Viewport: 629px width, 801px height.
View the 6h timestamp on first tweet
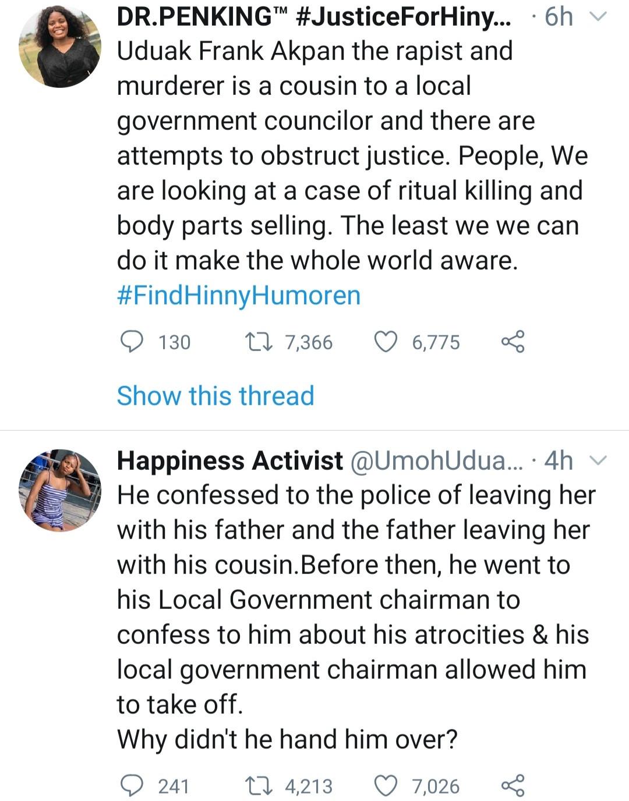(559, 17)
